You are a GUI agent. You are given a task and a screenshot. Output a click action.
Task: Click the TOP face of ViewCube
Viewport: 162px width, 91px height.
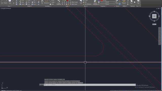tap(154, 16)
